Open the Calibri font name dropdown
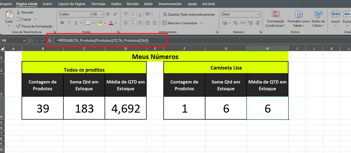The height and width of the screenshot is (153, 351). pos(90,14)
